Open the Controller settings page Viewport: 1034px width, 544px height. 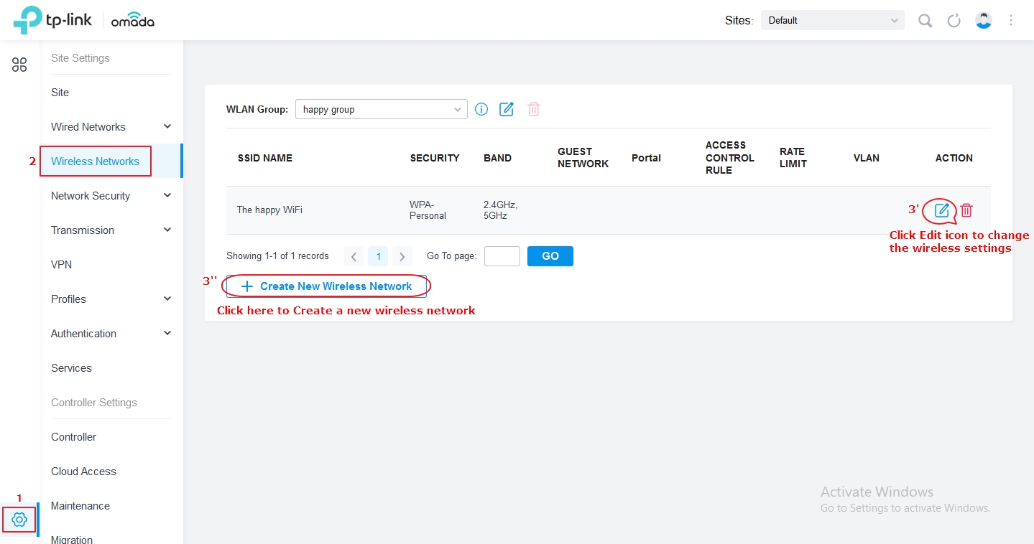pos(73,437)
